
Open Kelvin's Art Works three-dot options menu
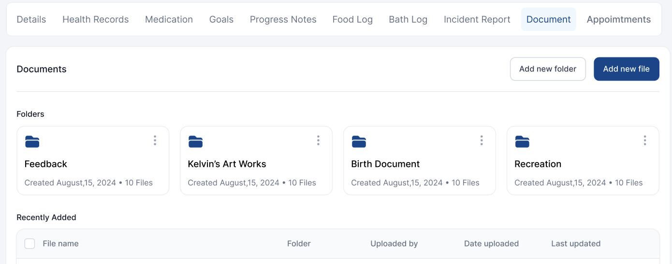pyautogui.click(x=318, y=140)
